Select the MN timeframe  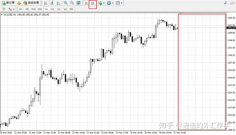coord(71,9)
